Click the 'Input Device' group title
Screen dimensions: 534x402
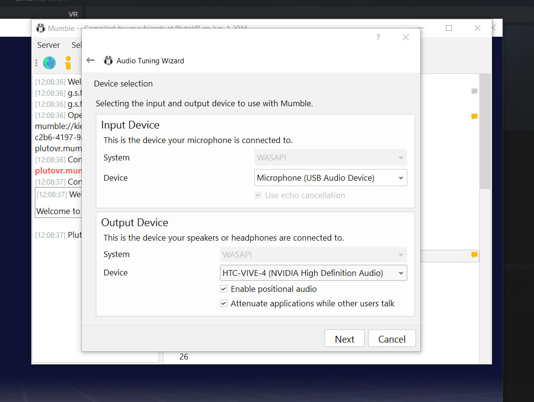click(x=130, y=125)
